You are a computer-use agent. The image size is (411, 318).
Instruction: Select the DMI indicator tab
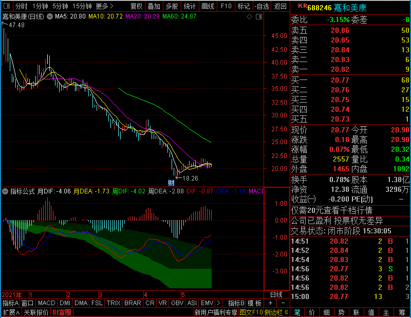pos(65,303)
